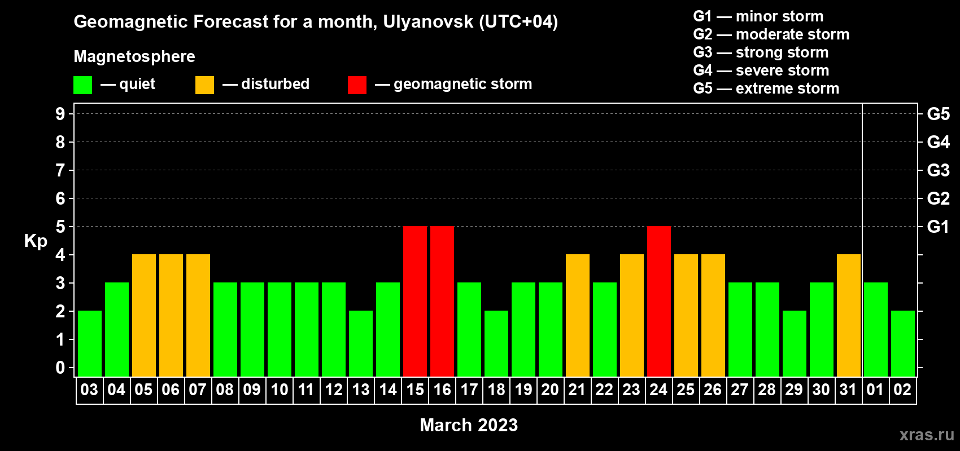
Task: Click the '— quiet' legend text
Action: click(x=128, y=84)
